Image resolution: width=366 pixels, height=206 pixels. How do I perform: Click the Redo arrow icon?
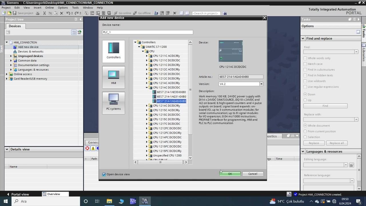[76, 13]
